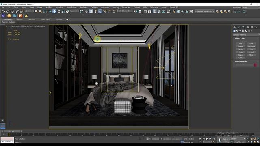Activate the Unlink Selection tool

click(17, 11)
